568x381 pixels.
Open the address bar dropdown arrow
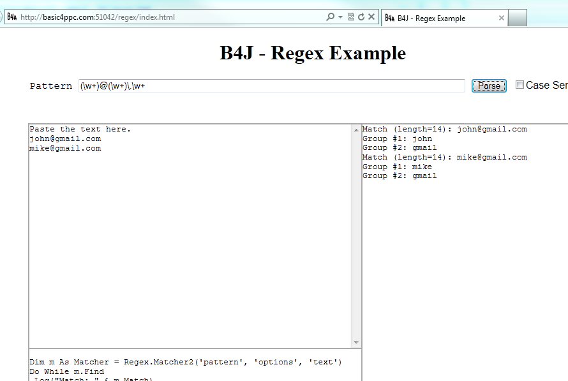pos(340,17)
